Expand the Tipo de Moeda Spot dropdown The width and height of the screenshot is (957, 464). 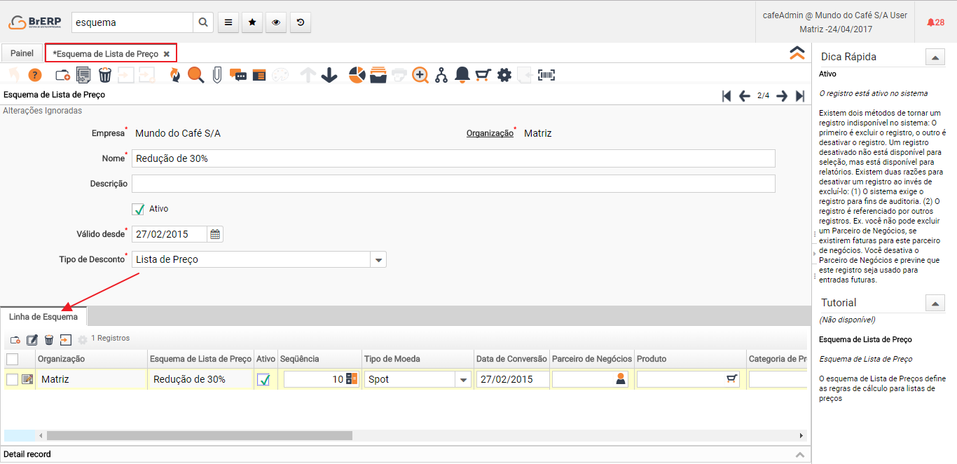462,379
